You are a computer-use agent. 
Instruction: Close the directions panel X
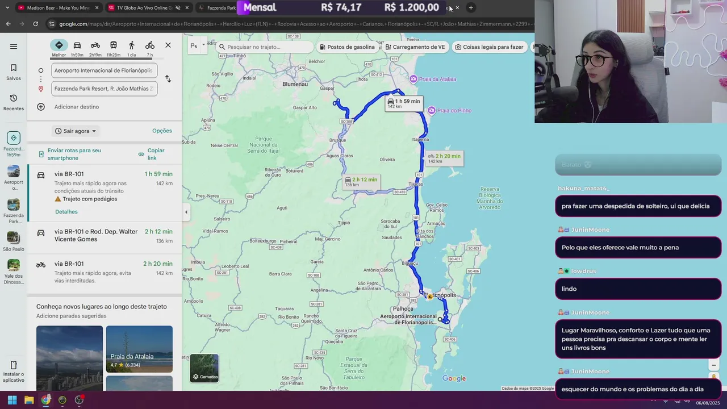[168, 45]
